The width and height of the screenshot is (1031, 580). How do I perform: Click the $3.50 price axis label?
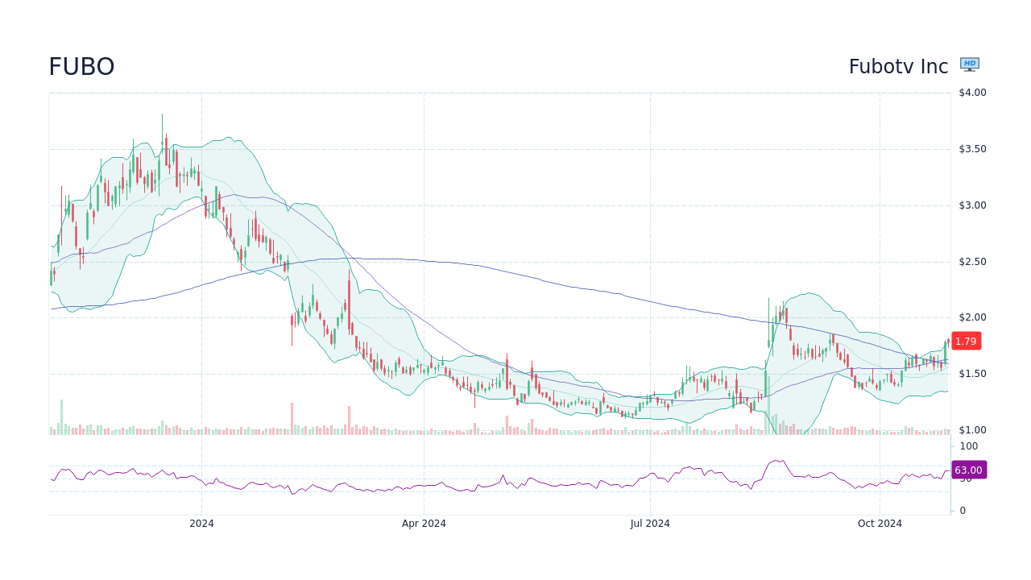click(x=972, y=149)
